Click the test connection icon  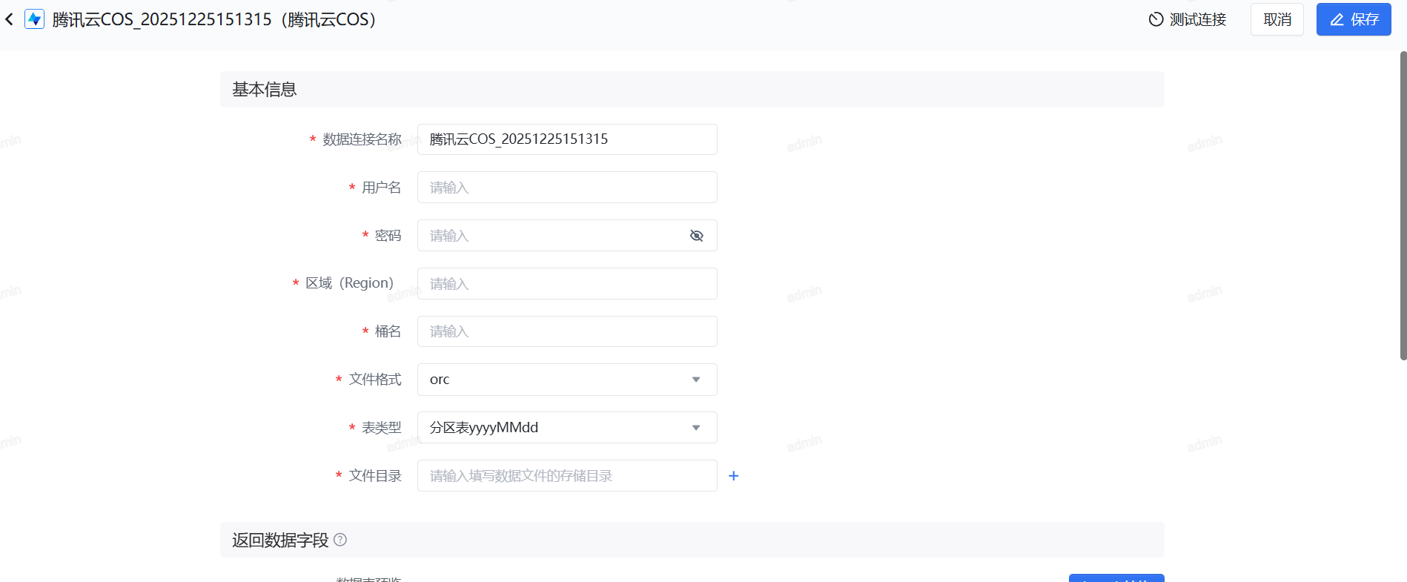tap(1156, 19)
